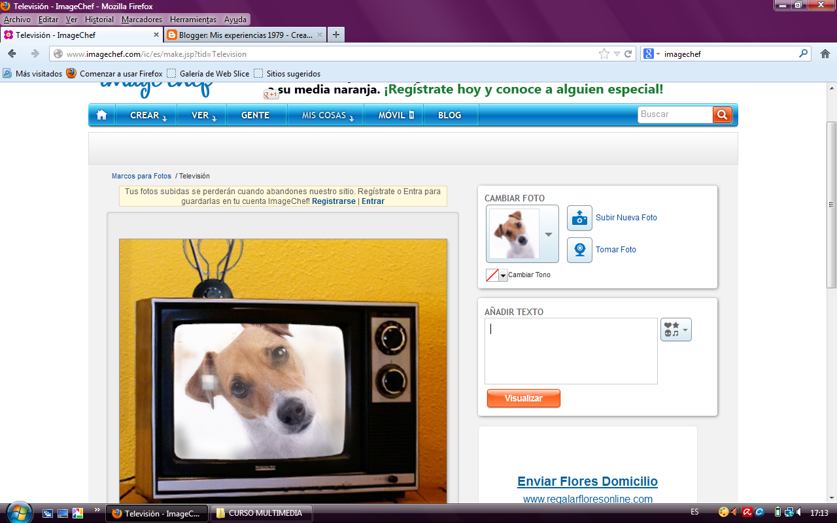Click the Visualizar button
This screenshot has width=837, height=523.
(523, 398)
